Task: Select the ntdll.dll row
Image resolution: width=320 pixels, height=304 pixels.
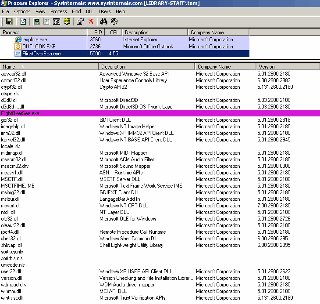Action: pos(160,212)
